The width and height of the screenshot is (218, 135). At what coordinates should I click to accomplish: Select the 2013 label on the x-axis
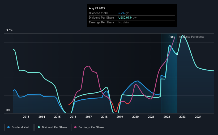(26, 117)
